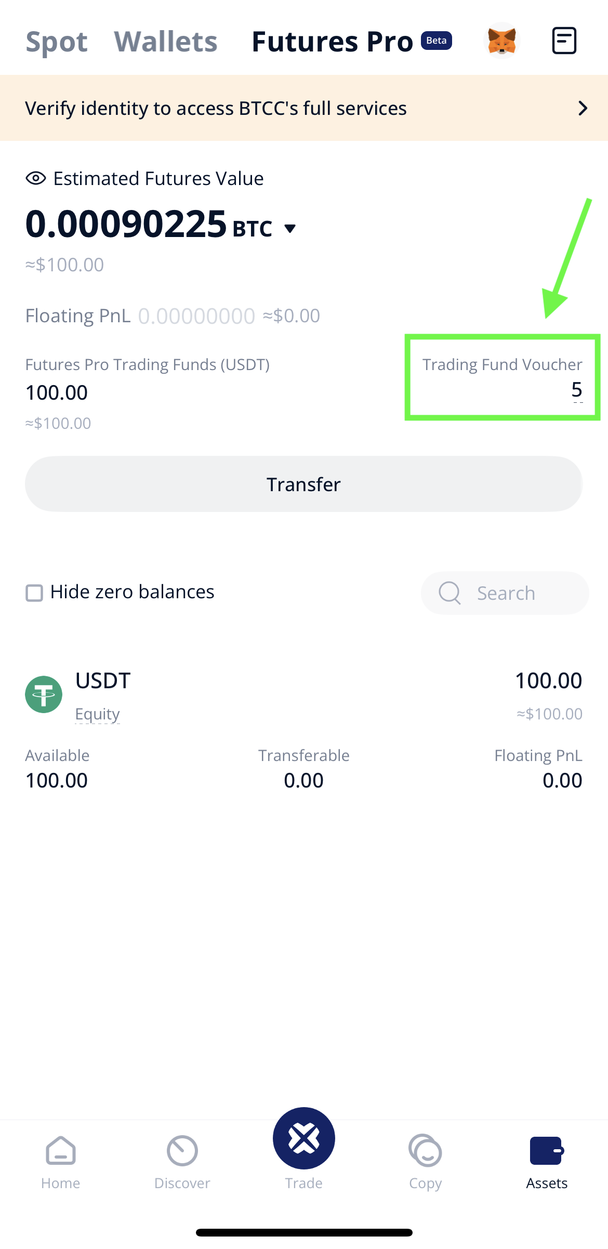Select the Assets wallet icon
The width and height of the screenshot is (608, 1249).
[x=547, y=1150]
